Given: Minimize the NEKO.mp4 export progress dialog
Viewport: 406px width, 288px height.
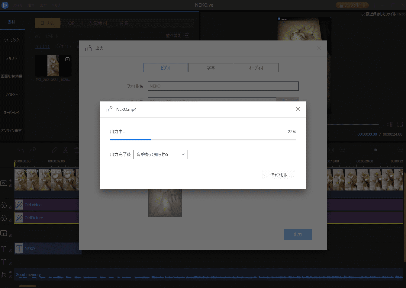Looking at the screenshot, I should click(285, 109).
